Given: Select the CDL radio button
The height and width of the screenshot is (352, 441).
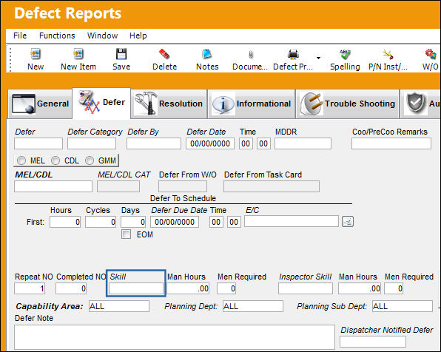Looking at the screenshot, I should (55, 160).
